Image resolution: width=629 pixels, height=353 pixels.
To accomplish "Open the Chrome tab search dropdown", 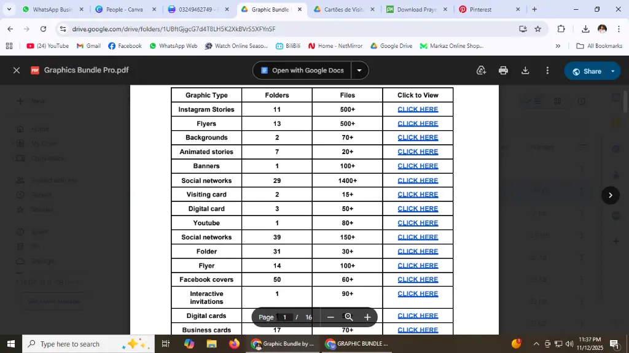I will 9,9.
